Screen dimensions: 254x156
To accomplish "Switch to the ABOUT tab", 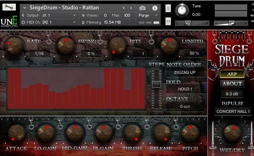I will coord(232,83).
